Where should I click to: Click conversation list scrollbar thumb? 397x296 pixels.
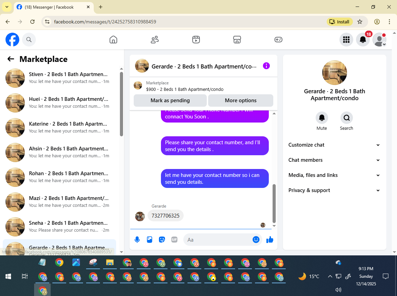(121, 104)
